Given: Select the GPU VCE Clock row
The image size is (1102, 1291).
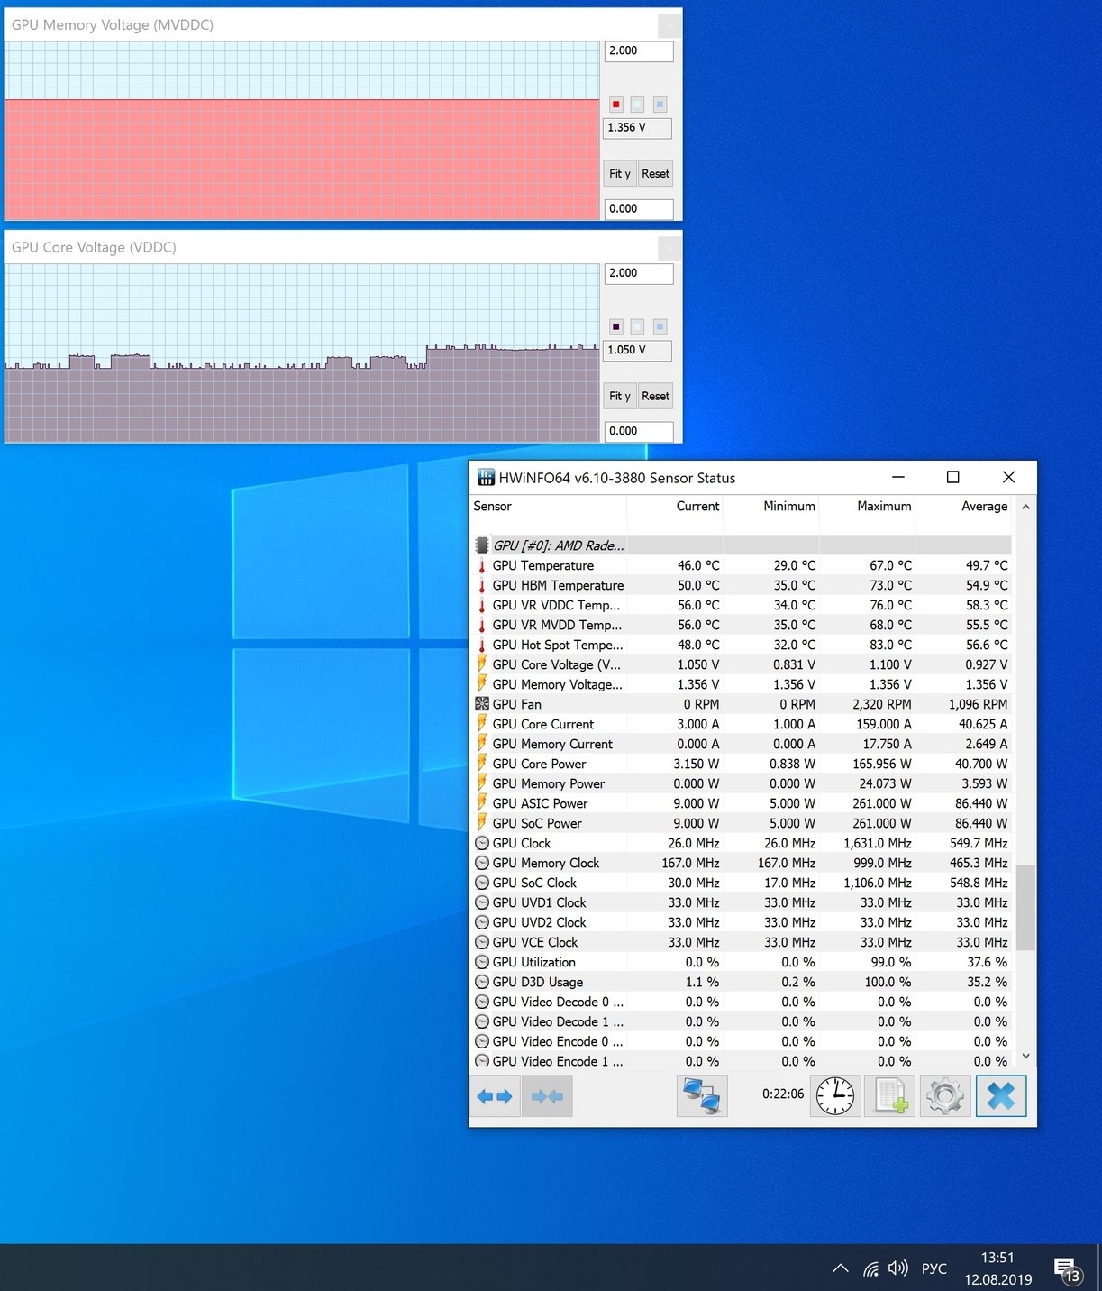Looking at the screenshot, I should pos(742,943).
